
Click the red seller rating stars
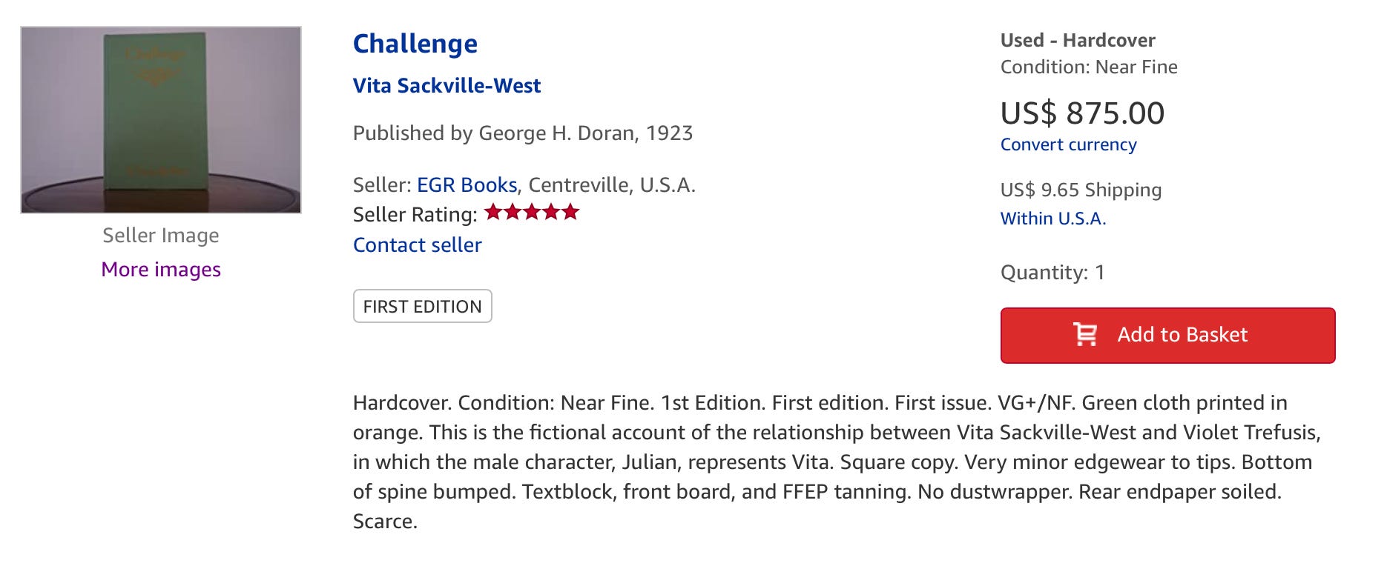click(531, 213)
